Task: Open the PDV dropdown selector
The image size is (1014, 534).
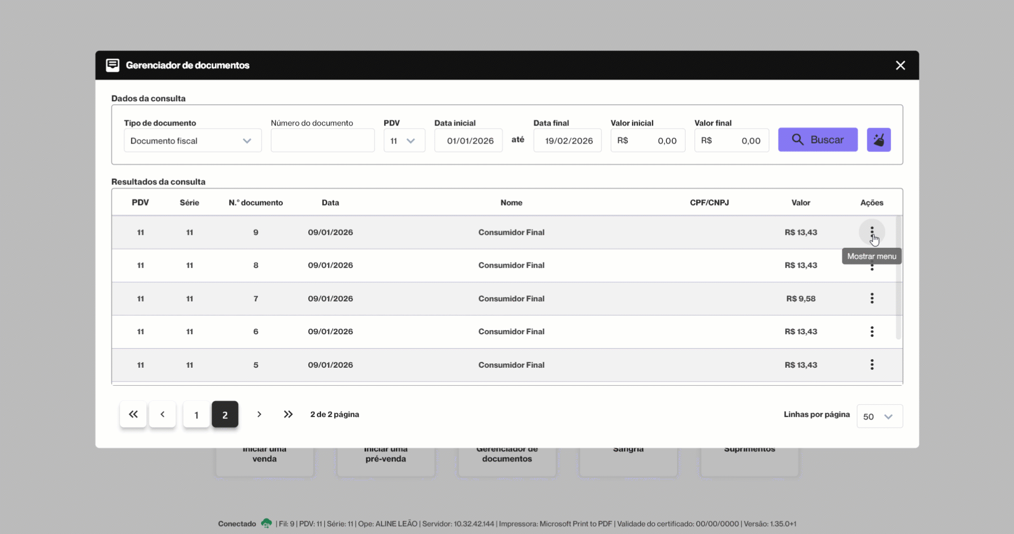Action: tap(404, 141)
